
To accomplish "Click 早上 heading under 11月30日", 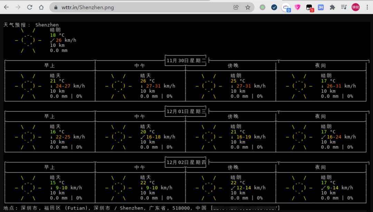I will tap(49, 65).
